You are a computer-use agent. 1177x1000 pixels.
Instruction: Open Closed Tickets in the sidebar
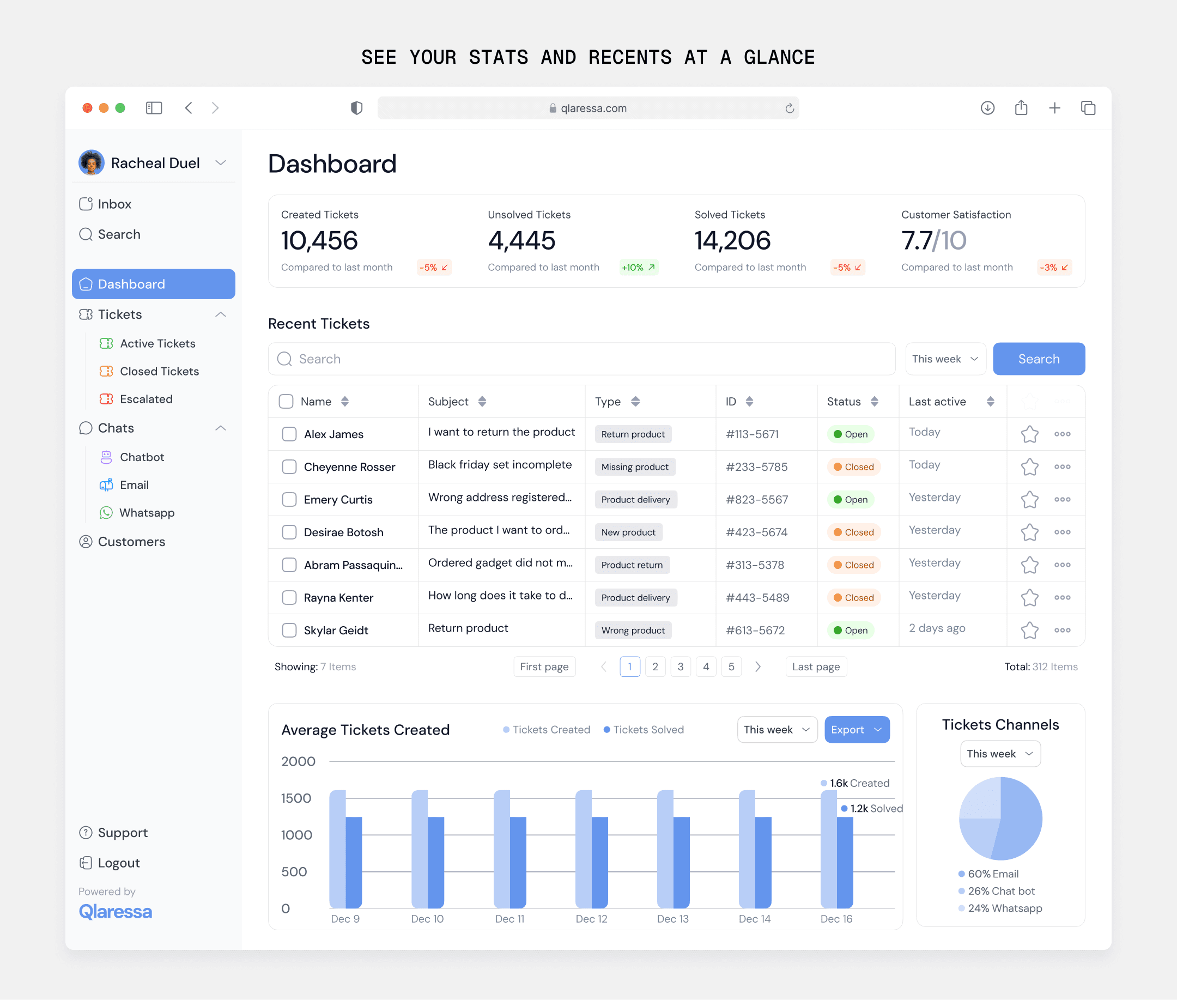click(x=159, y=371)
